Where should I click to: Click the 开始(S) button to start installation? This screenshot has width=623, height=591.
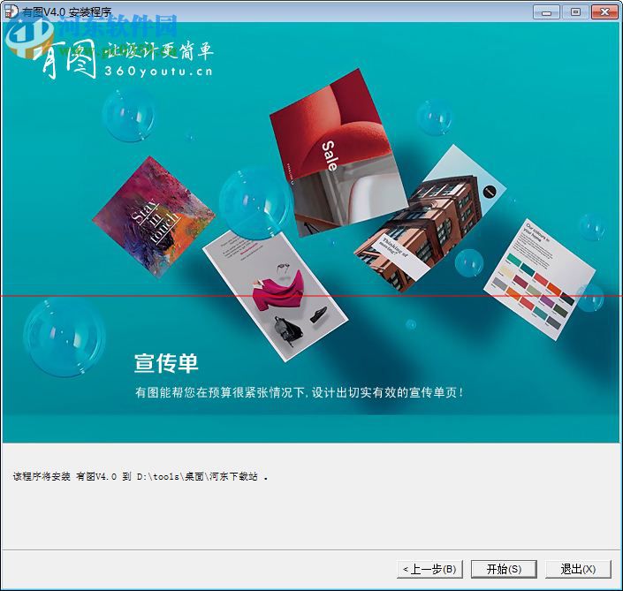pos(504,569)
